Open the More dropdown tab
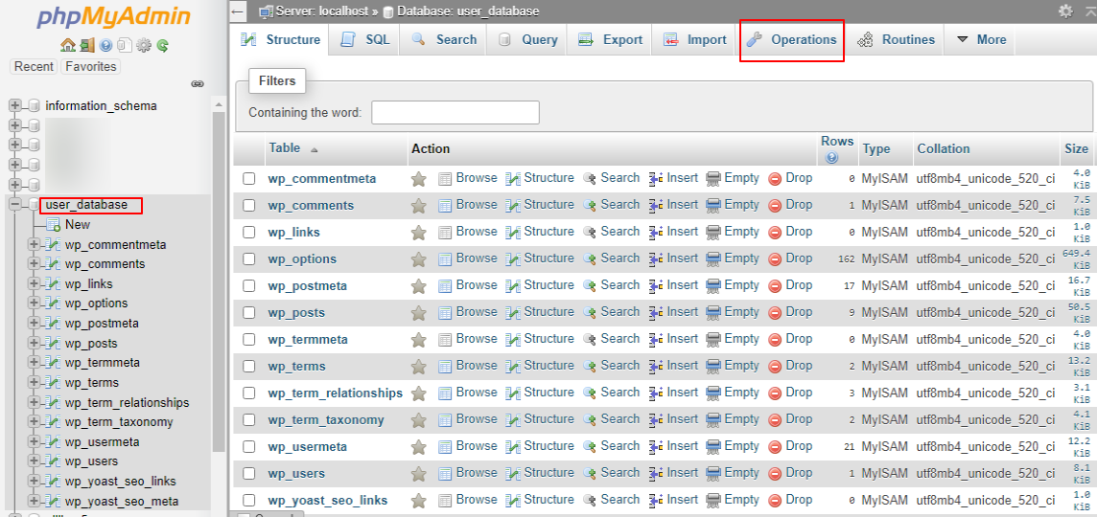 [x=981, y=40]
